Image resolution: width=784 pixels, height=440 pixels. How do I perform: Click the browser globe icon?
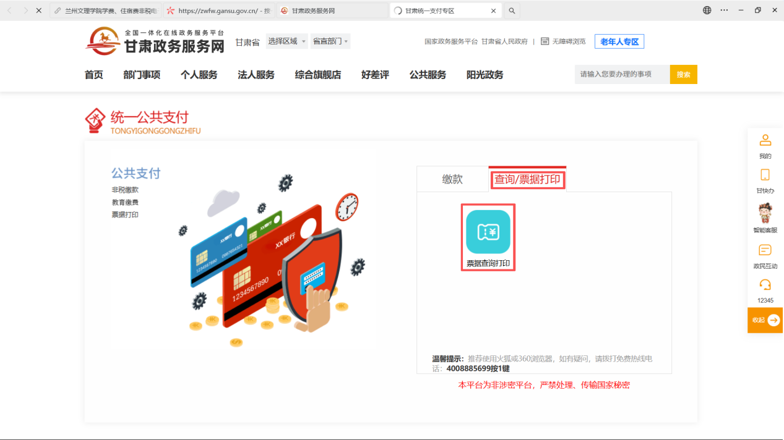(707, 11)
